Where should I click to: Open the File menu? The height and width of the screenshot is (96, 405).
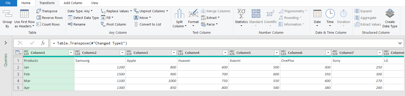(x=8, y=3)
